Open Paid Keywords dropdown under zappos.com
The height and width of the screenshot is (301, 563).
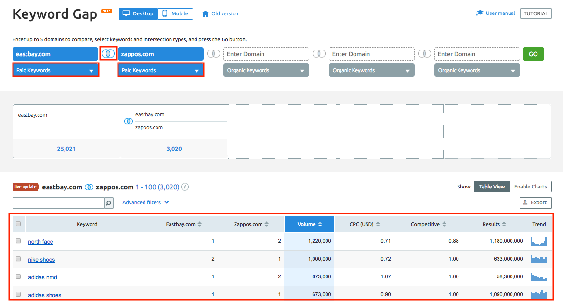point(161,70)
